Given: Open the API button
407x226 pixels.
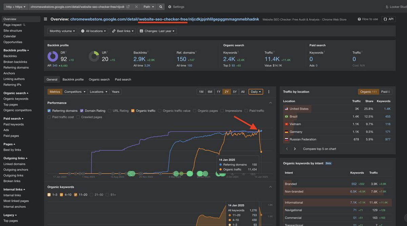Looking at the screenshot, I should (388, 19).
